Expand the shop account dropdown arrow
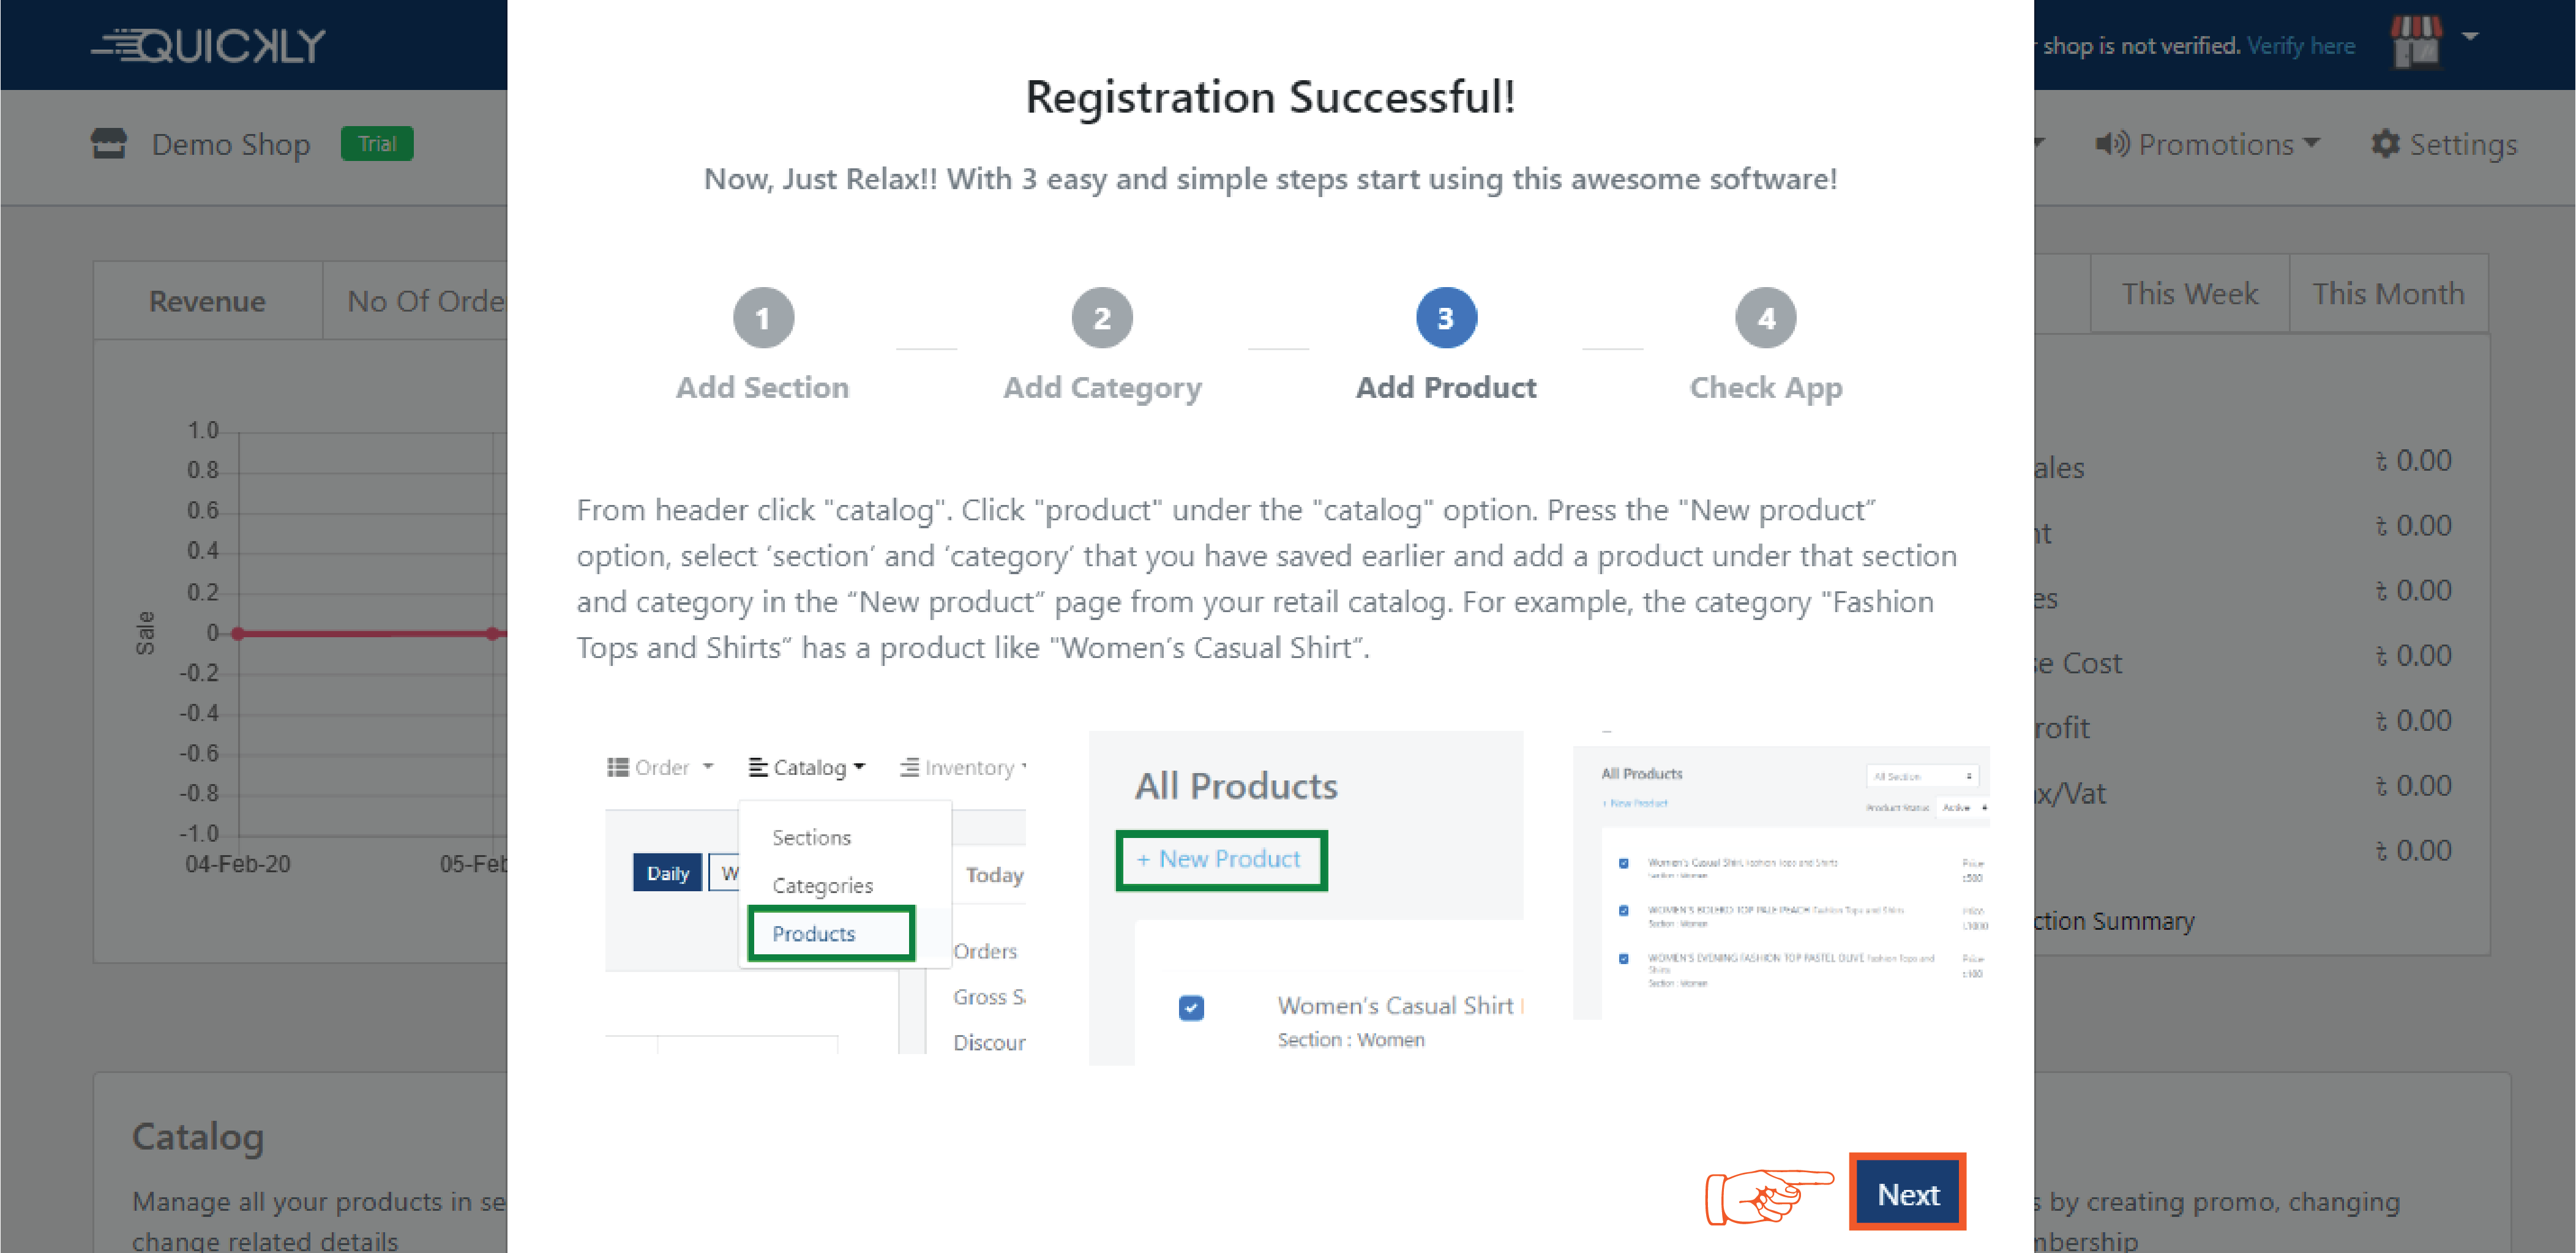2576x1253 pixels. (x=2470, y=37)
